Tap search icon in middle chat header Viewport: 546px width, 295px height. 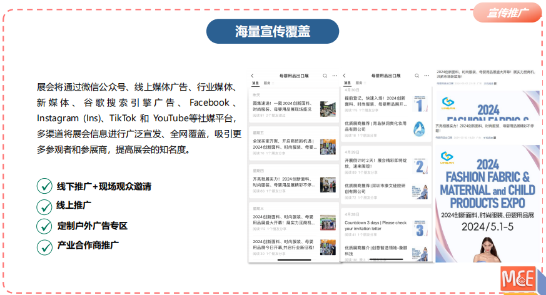[x=417, y=76]
